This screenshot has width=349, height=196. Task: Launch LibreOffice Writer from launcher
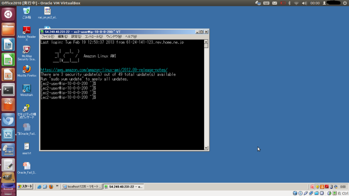click(8, 44)
